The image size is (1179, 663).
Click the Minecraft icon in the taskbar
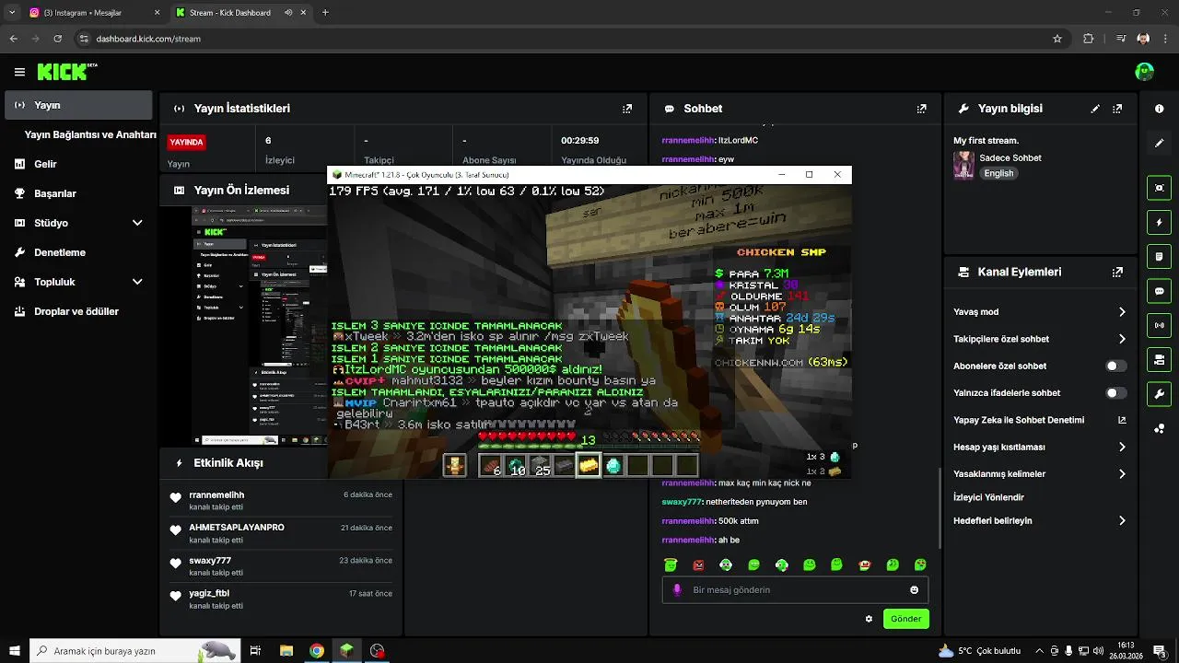click(346, 651)
